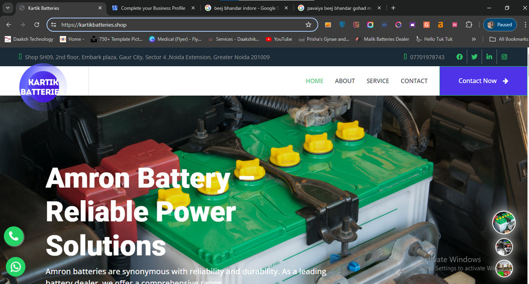Click the WhatsApp floating chat button

[x=16, y=267]
